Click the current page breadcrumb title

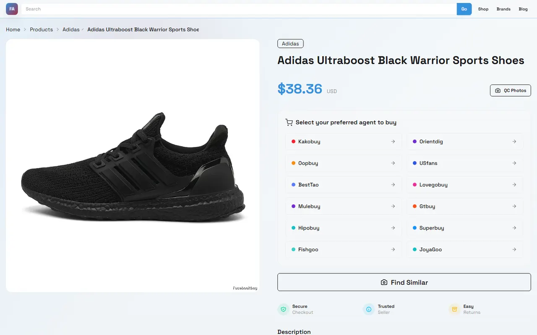(143, 29)
